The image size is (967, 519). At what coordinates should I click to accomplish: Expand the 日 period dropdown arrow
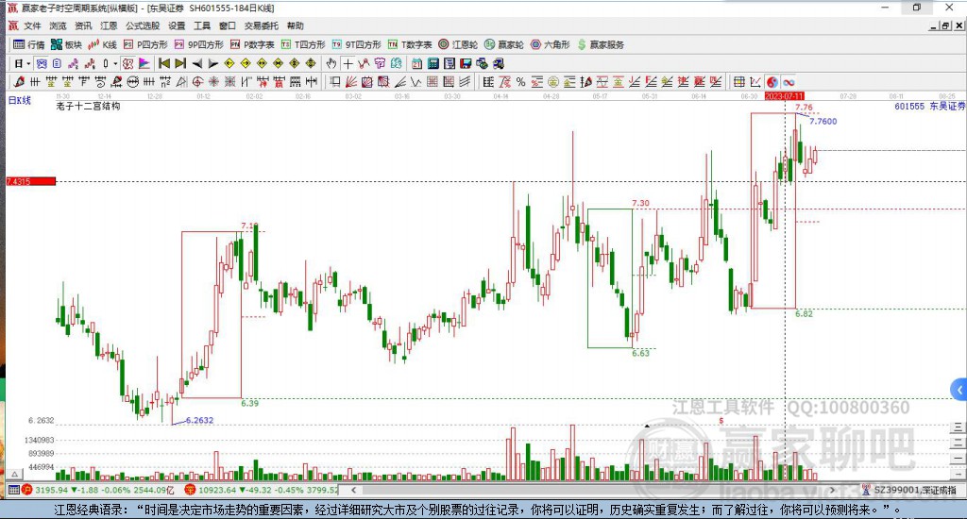click(x=28, y=63)
